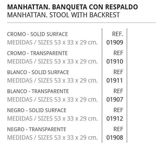Viewport: 161px width, 147px height.
Task: Click the sizes text under CROMO - SOLID SURFACE
Action: coord(52,42)
